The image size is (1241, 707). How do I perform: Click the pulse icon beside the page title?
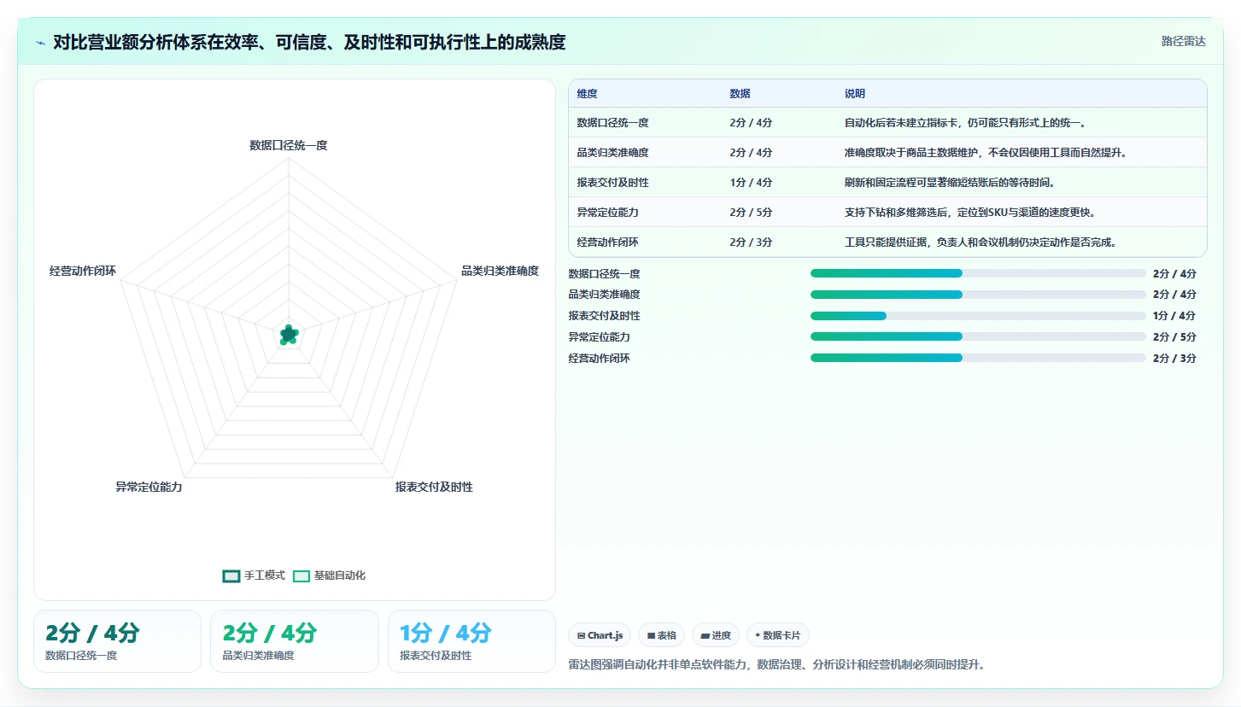tap(41, 43)
